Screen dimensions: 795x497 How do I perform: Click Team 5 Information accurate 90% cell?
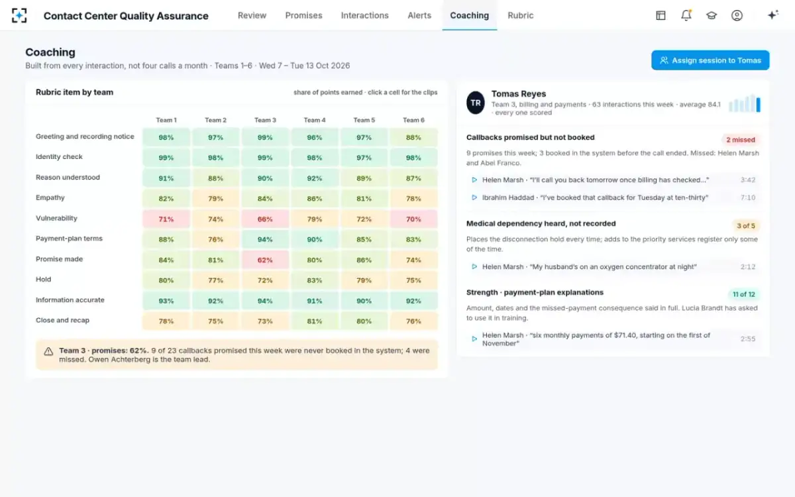[x=364, y=301]
